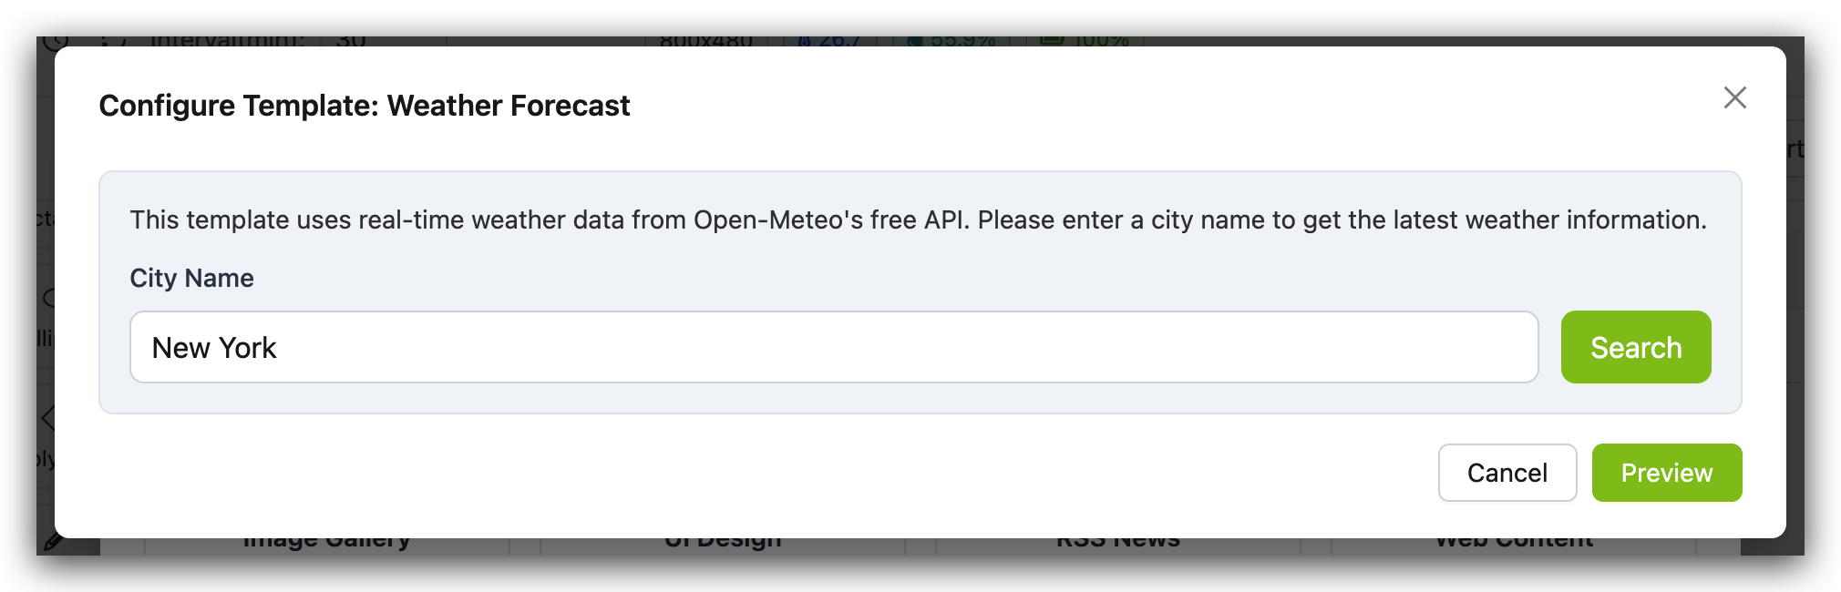Close the Configure Template dialog
This screenshot has height=592, width=1841.
pos(1734,97)
